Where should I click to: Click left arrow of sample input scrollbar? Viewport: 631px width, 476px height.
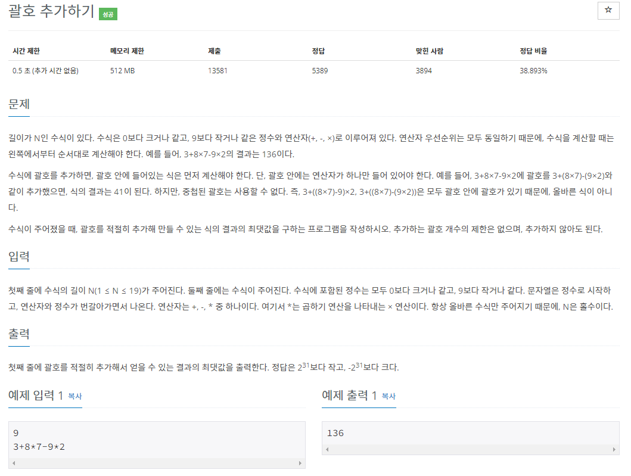(x=14, y=463)
